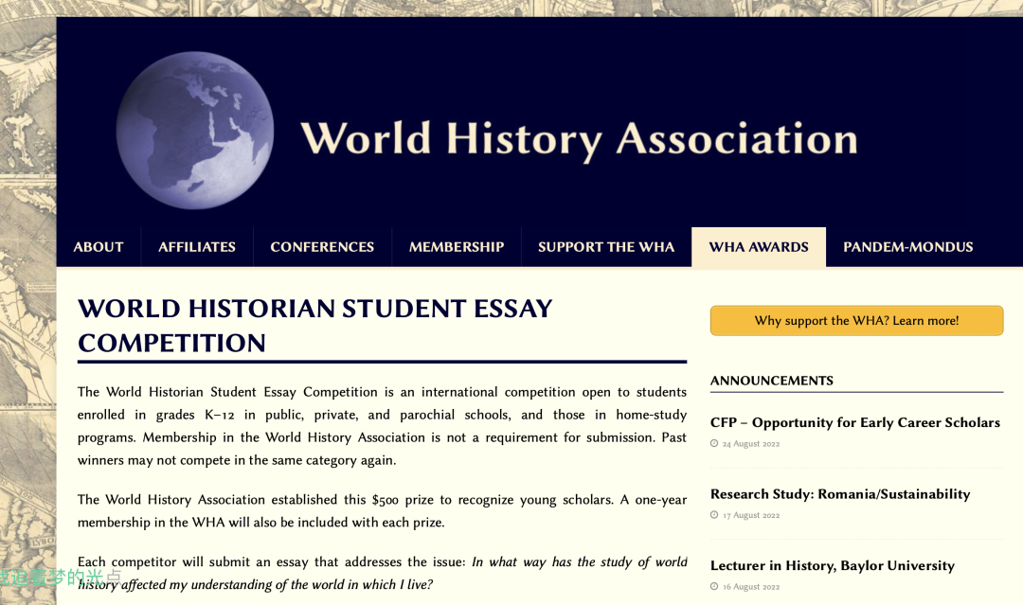The height and width of the screenshot is (605, 1023).
Task: Click the globe logo in the header
Action: pos(195,131)
